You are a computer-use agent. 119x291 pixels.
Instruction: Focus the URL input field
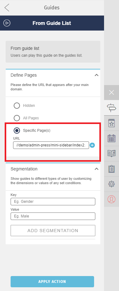(x=51, y=145)
